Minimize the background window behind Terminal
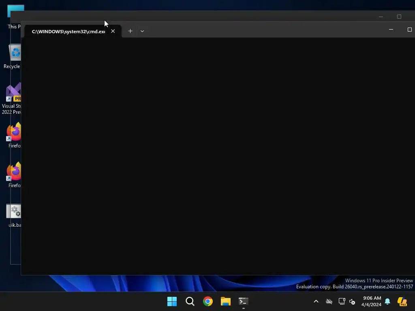The image size is (415, 311). (x=381, y=17)
